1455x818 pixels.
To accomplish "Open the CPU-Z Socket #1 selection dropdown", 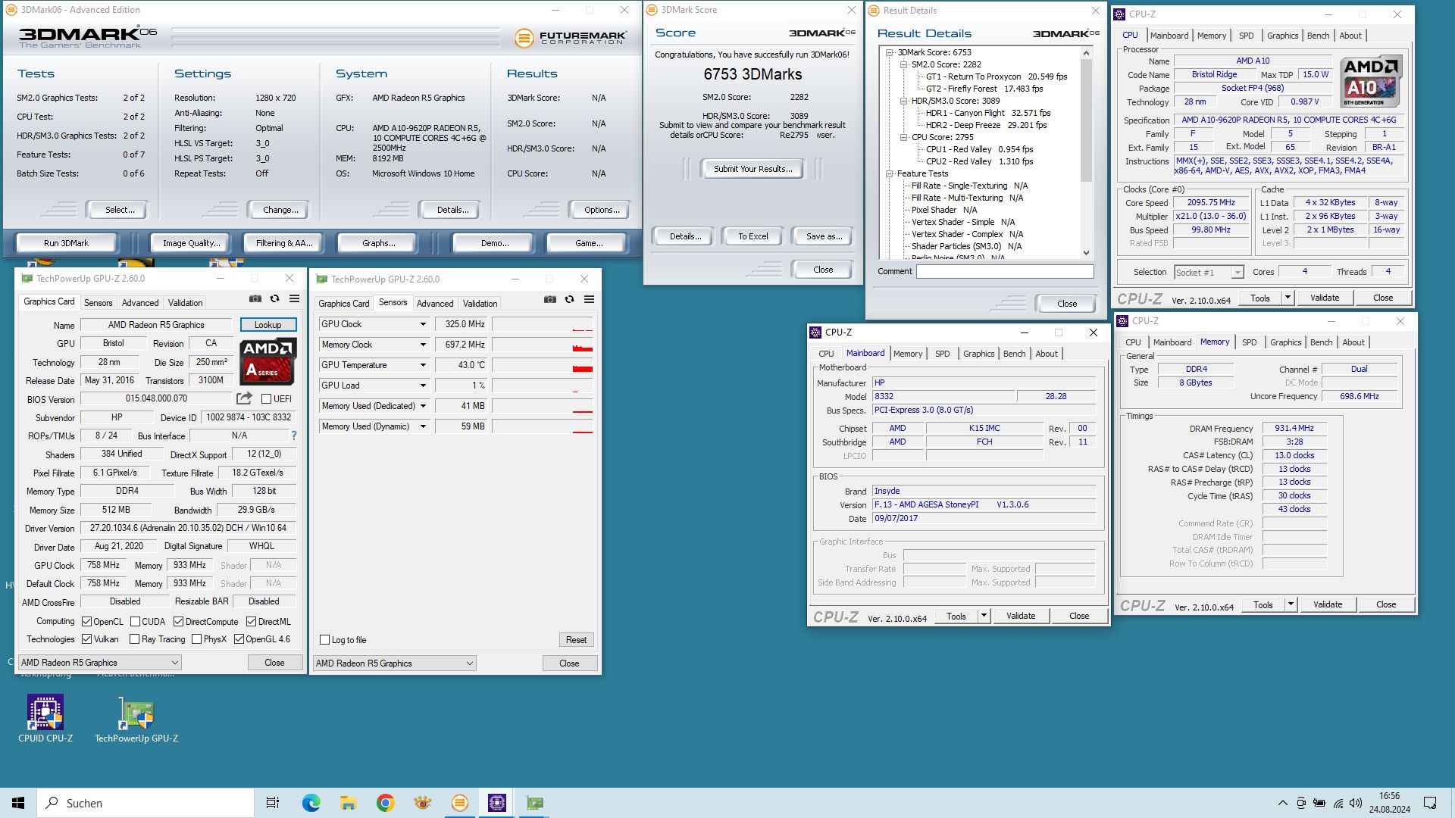I will (x=1209, y=273).
